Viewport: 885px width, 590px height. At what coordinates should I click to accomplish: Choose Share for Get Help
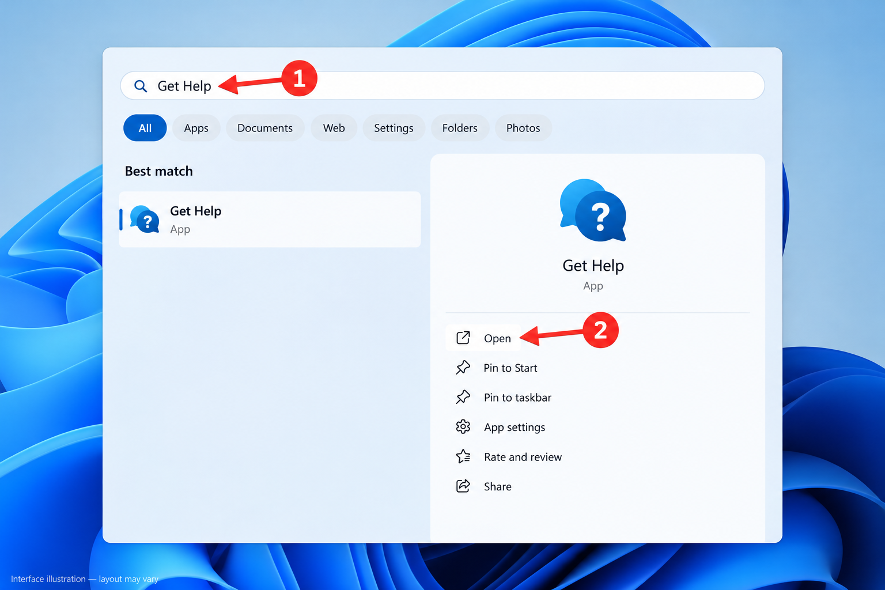point(498,487)
